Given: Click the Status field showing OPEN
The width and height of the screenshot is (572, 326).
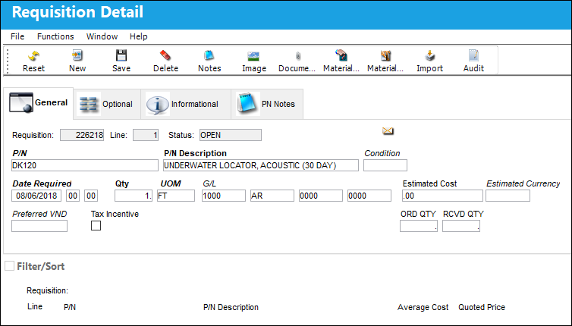Looking at the screenshot, I should (231, 135).
